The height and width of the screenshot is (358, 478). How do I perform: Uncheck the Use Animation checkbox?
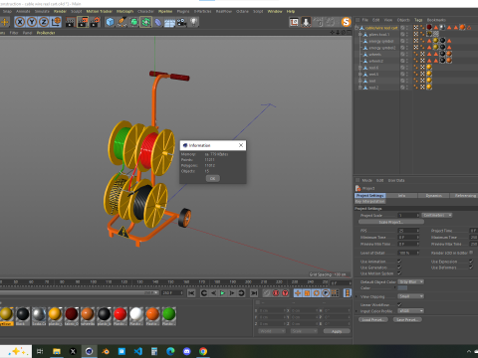(x=399, y=262)
